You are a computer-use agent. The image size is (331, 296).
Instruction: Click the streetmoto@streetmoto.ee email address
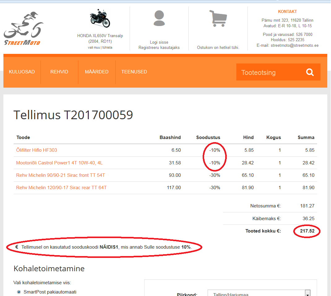pos(294,46)
